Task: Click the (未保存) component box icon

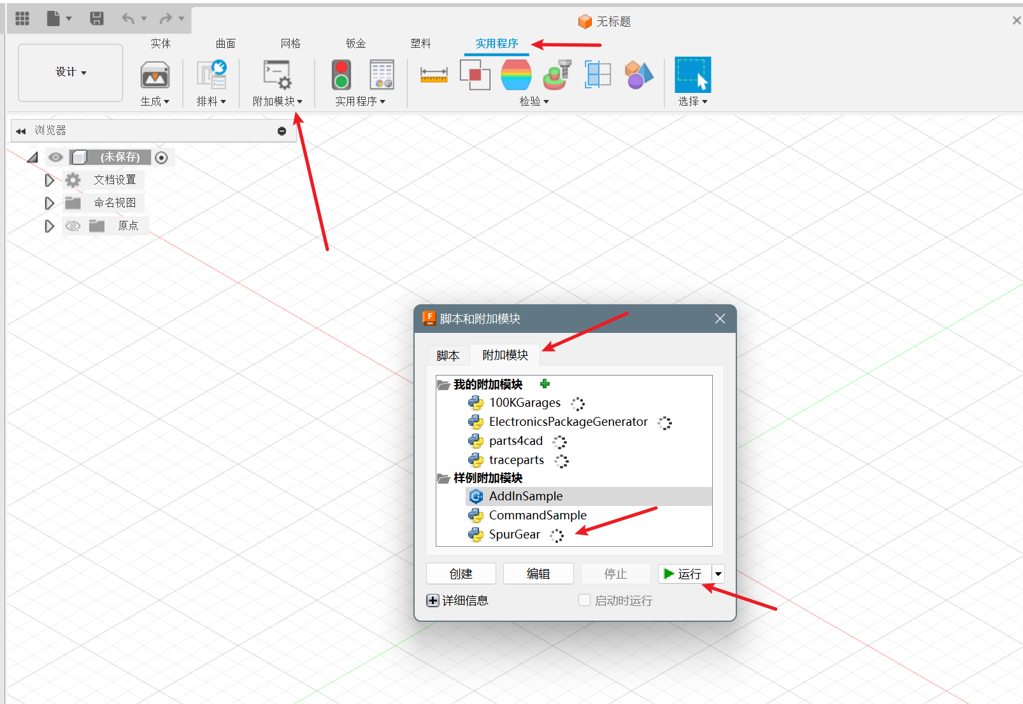Action: click(80, 157)
